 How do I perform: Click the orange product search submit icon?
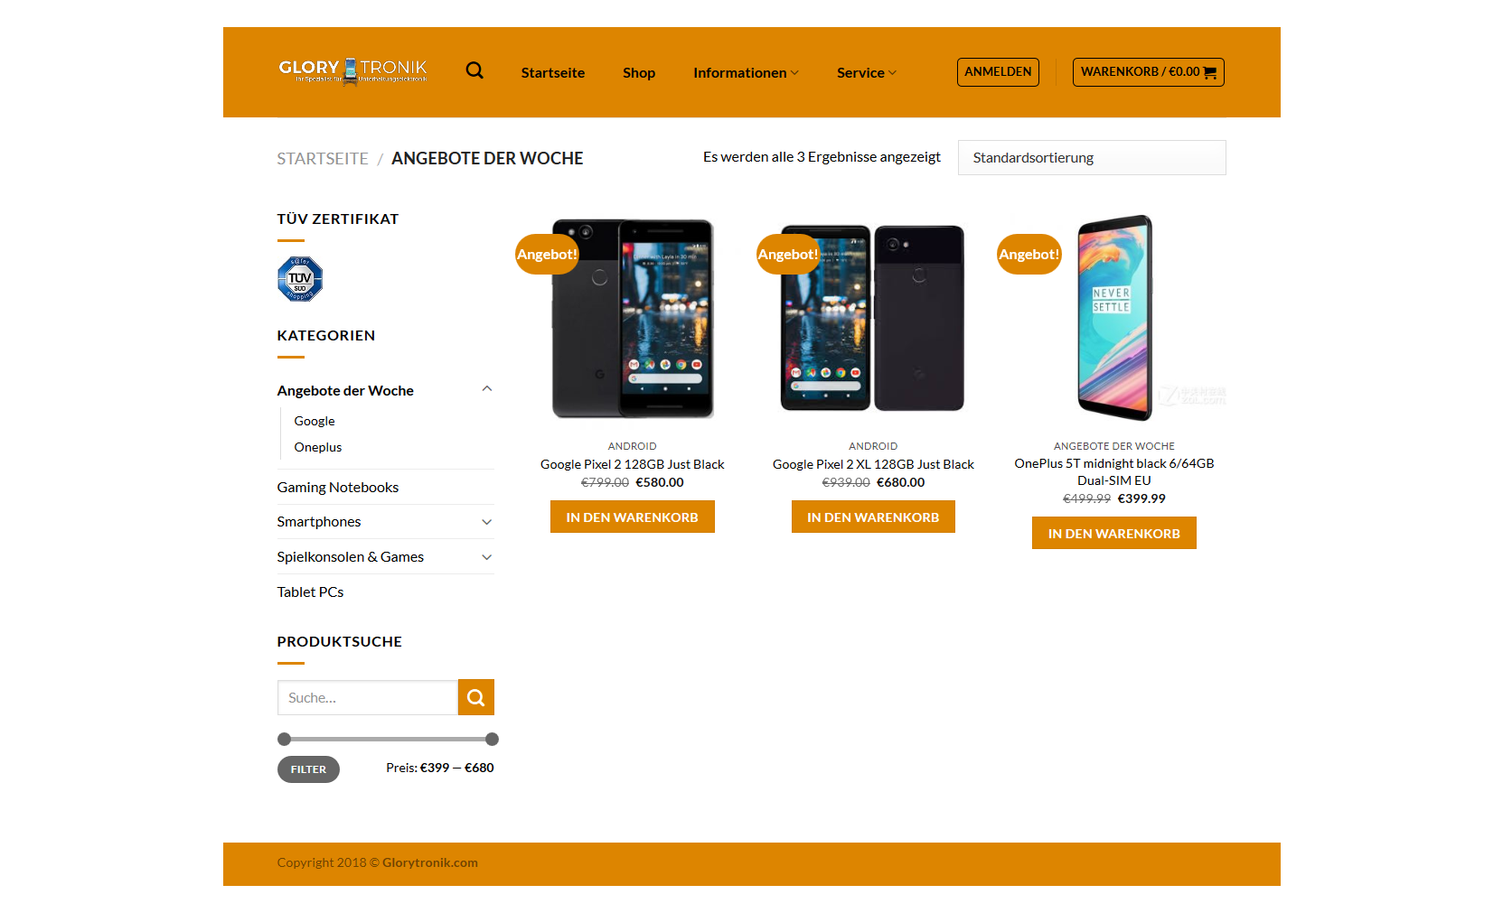pyautogui.click(x=476, y=697)
